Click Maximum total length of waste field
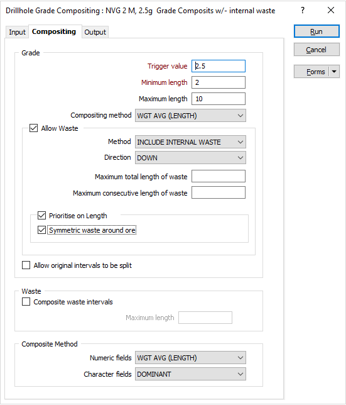346x405 pixels. [219, 176]
